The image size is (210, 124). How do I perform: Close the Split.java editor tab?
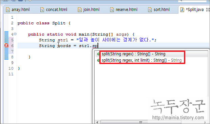click(208, 9)
